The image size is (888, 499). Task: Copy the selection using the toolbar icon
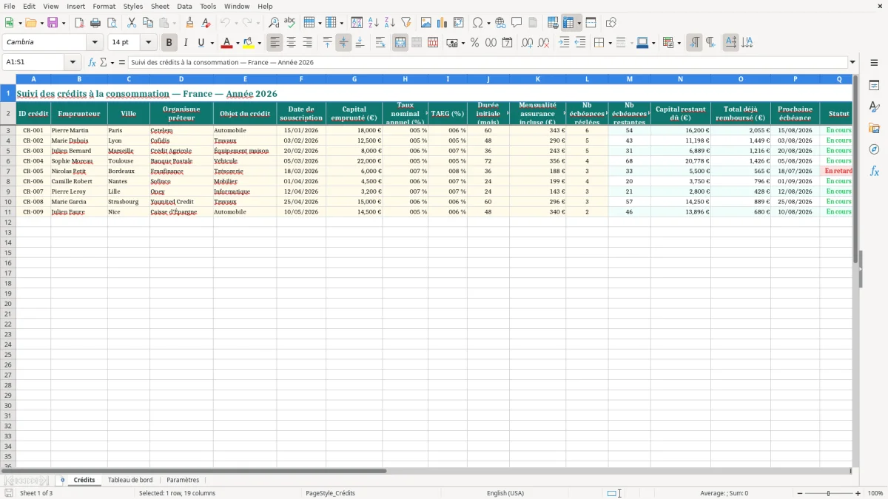pyautogui.click(x=148, y=23)
